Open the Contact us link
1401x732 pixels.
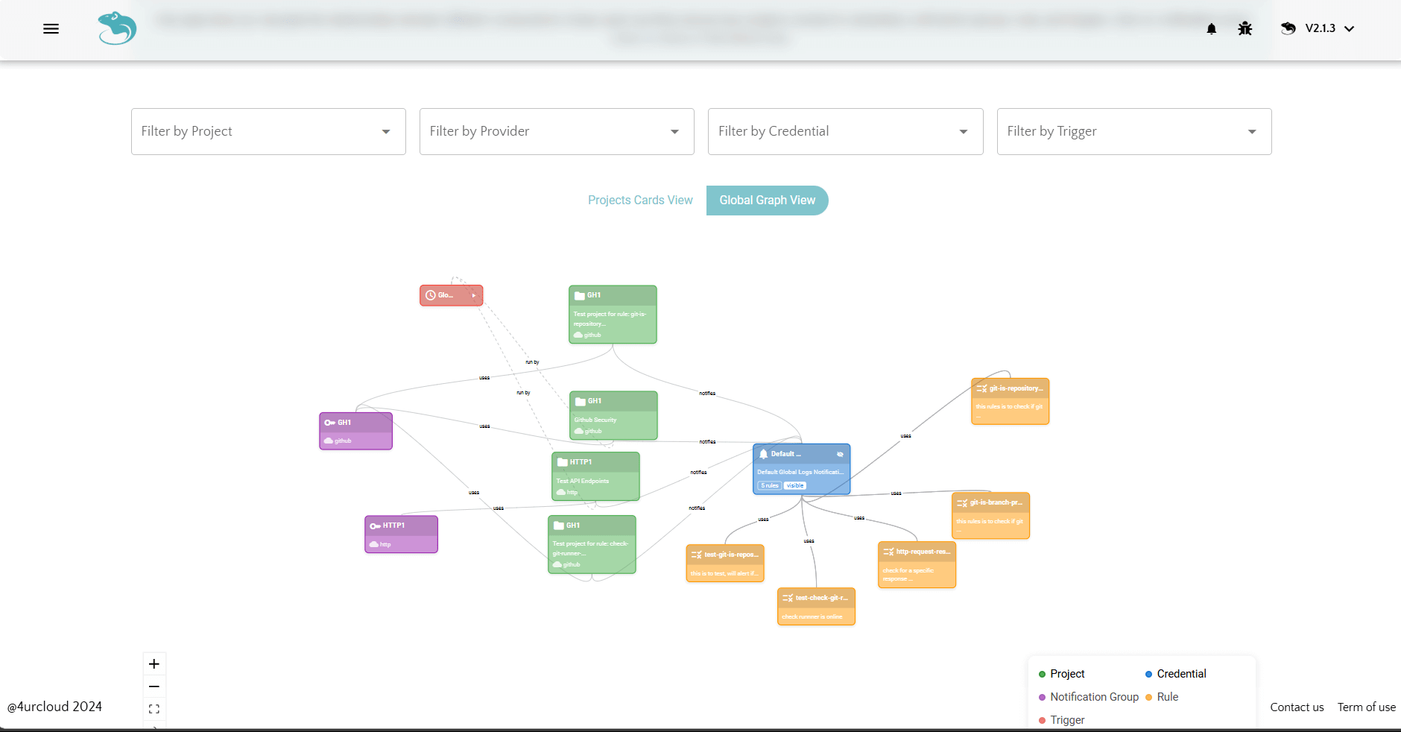(1297, 707)
